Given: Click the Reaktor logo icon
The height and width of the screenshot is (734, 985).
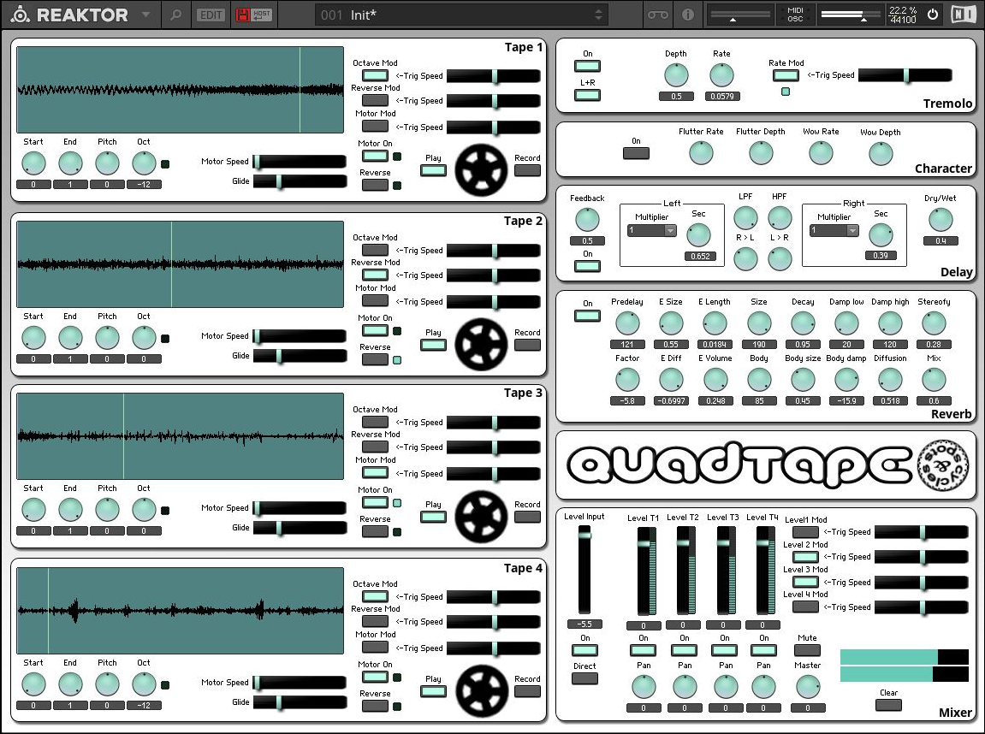Looking at the screenshot, I should (x=20, y=15).
